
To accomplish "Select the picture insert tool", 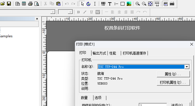I will pyautogui.click(x=129, y=4).
